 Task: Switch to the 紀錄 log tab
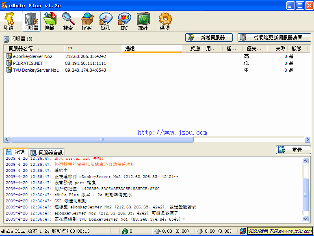pos(15,152)
